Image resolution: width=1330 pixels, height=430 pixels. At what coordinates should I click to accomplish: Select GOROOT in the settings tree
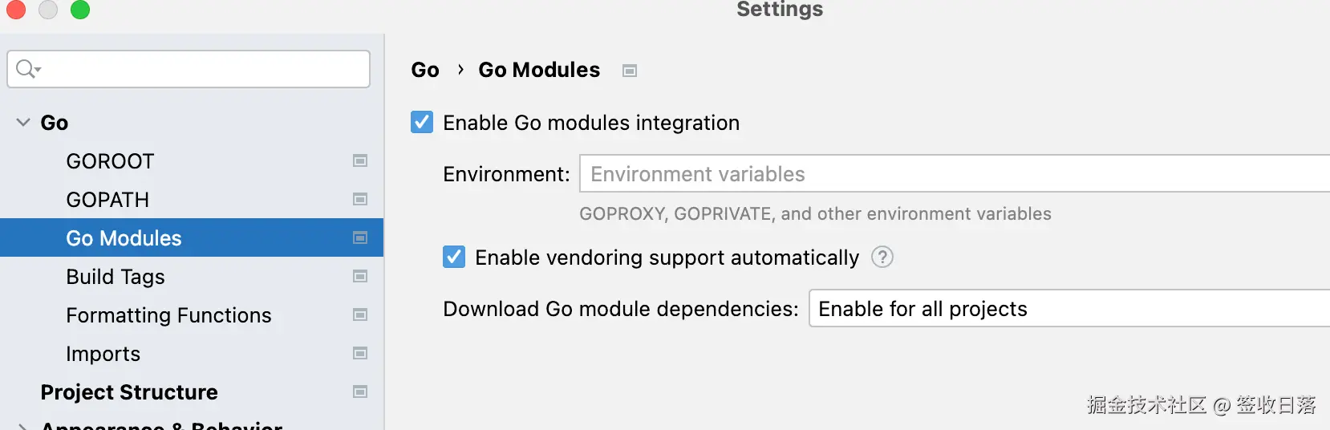(x=110, y=161)
